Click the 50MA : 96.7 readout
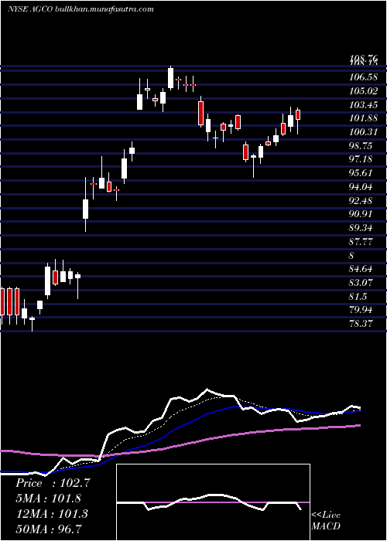 (x=49, y=529)
